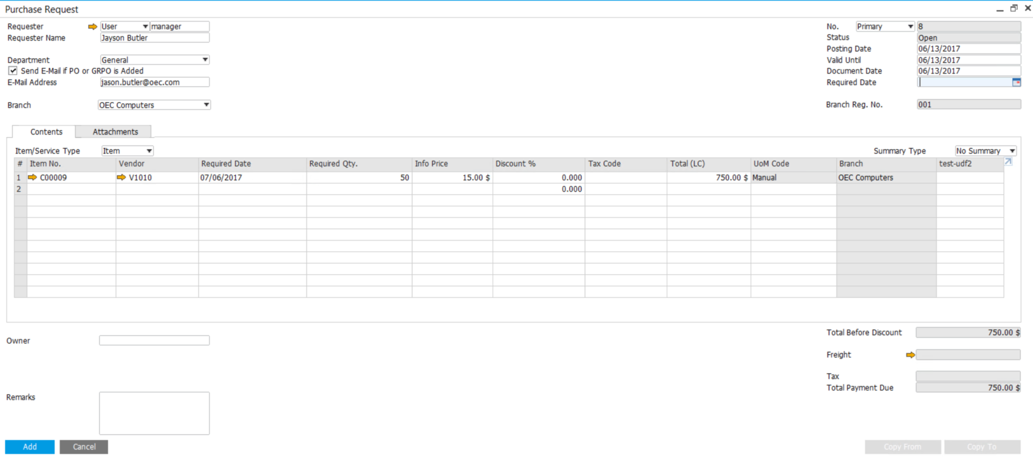Minimize the Purchase Request window
The image size is (1033, 457).
click(1000, 9)
